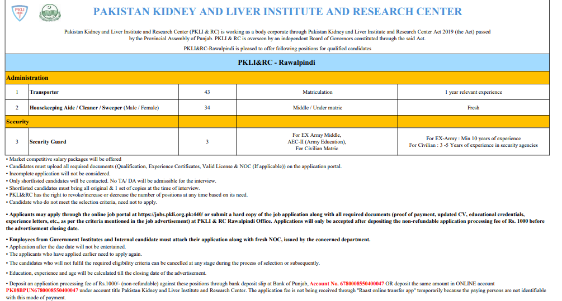
Task: Click the Fresh experience cell
Action: 473,107
